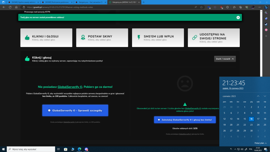Click GlobalServerify © - Sprawdź szczegóły button

pos(75,110)
